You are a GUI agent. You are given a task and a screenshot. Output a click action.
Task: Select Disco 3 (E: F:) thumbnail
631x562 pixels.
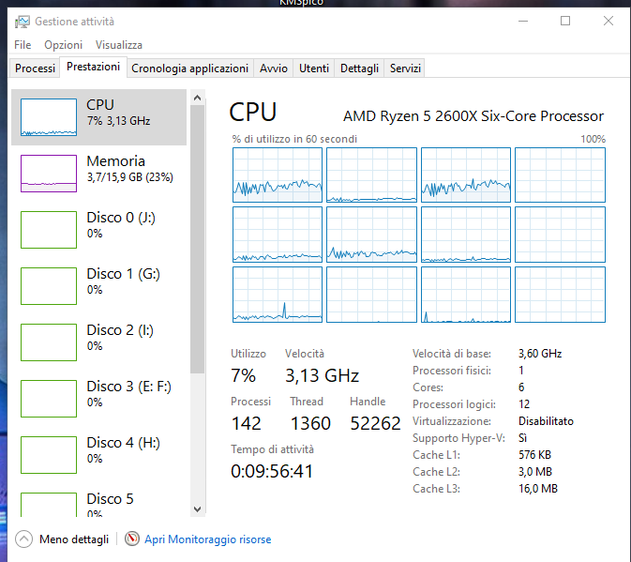coord(49,399)
